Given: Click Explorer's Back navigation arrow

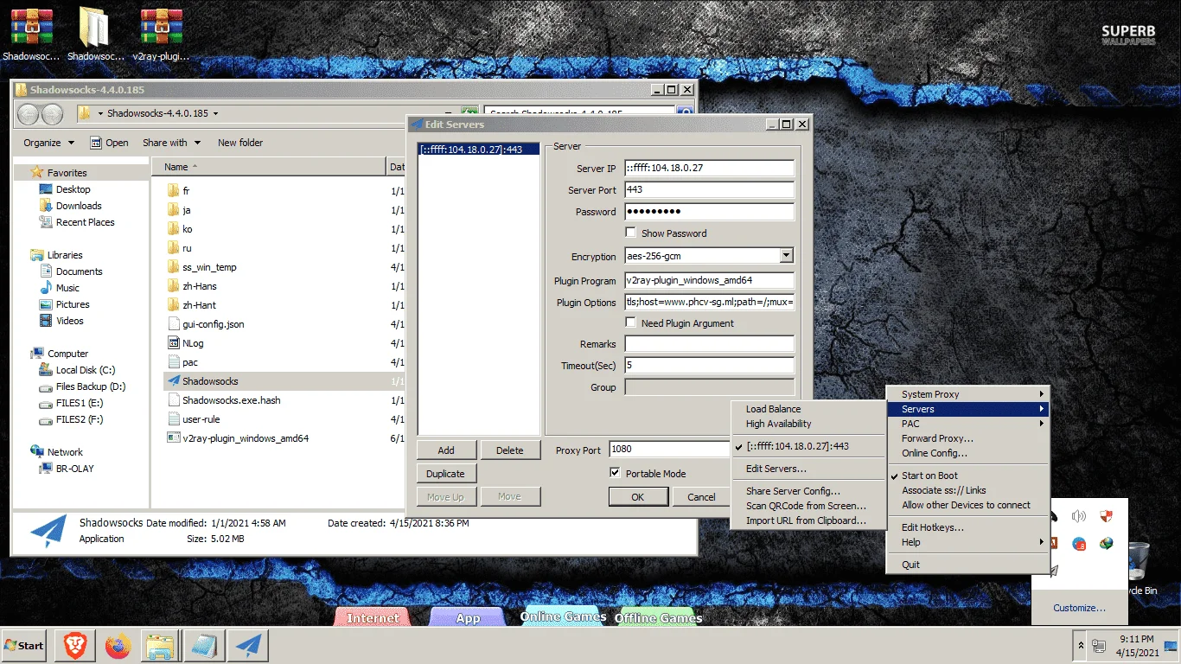Looking at the screenshot, I should coord(29,113).
